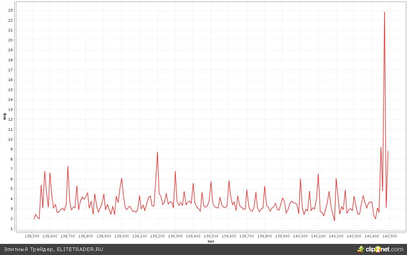Click the 140,500 x-axis tick label

(x=389, y=236)
